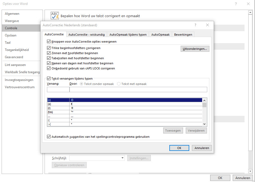255x182 pixels.
Task: Select the (e) euro replacement entry
Action: pos(125,104)
